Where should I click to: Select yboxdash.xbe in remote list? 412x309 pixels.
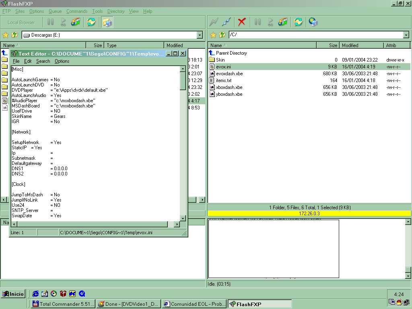pos(229,94)
